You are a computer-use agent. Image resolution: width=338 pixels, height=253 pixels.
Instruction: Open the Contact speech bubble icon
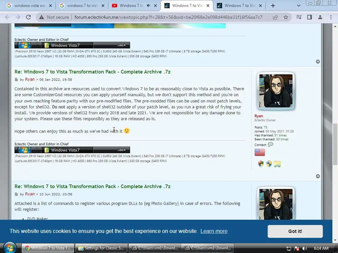click(270, 145)
